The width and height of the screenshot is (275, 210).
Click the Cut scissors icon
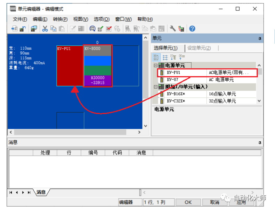point(45,28)
